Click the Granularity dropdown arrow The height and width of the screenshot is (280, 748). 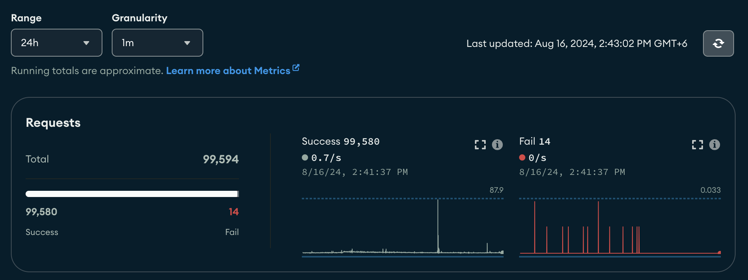[x=187, y=43]
